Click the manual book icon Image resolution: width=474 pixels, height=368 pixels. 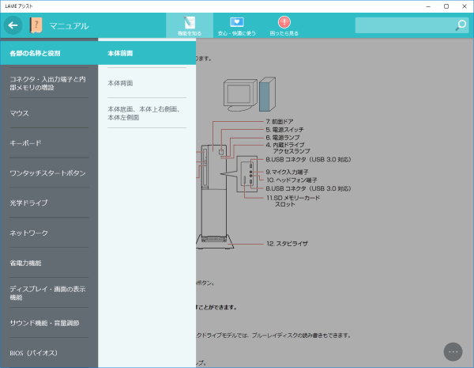coord(36,25)
